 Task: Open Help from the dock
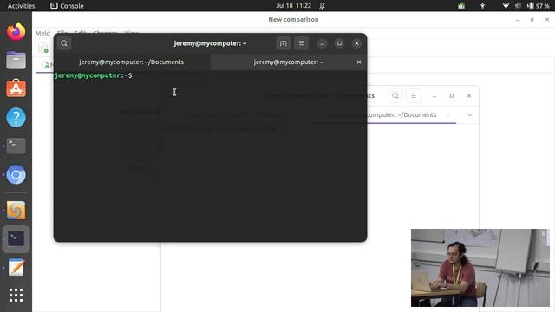click(16, 117)
